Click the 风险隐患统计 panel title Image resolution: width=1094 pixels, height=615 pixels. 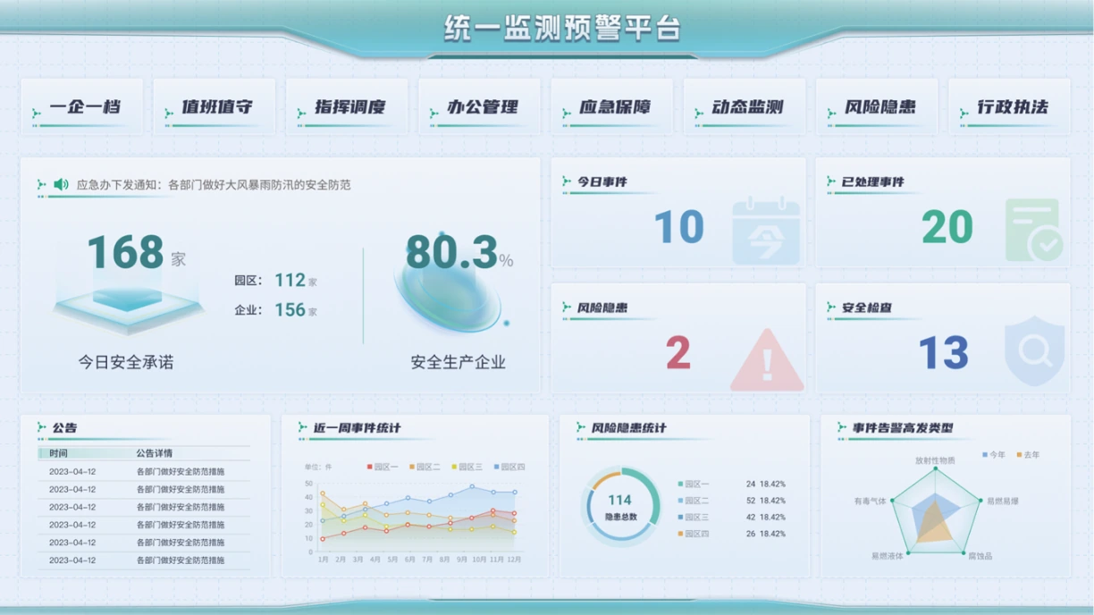(628, 428)
